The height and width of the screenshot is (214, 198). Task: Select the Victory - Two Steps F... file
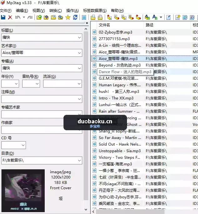119,158
